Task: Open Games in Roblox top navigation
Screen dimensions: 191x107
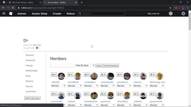Action: pyautogui.click(x=22, y=14)
